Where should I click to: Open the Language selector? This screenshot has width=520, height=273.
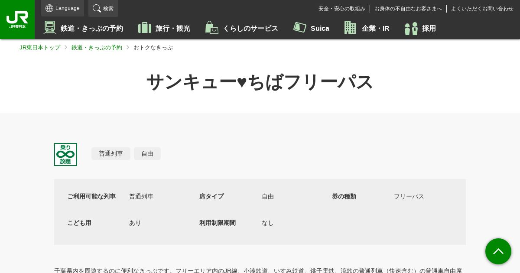[x=62, y=8]
